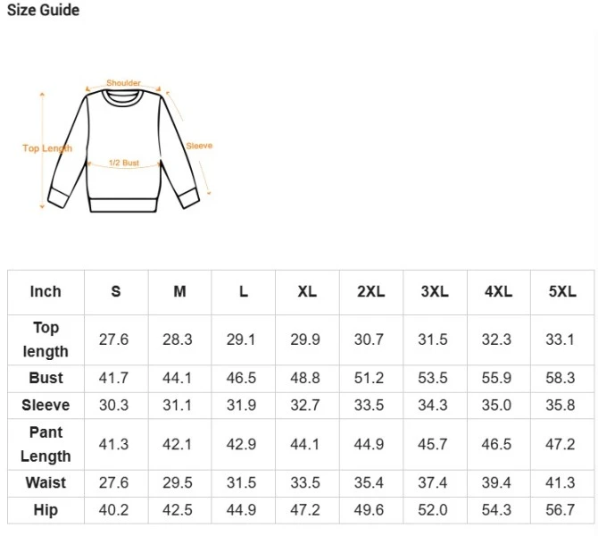
Task: Click the Bust row label in the table
Action: pos(46,378)
